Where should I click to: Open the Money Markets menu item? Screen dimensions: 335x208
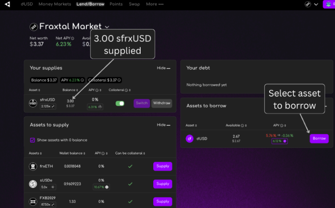click(x=55, y=4)
